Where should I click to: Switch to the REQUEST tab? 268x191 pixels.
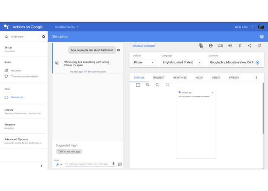click(x=158, y=78)
